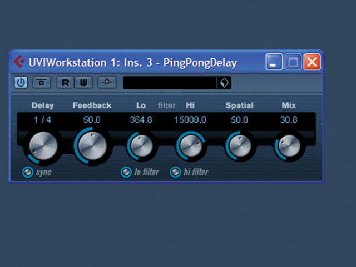This screenshot has width=356, height=267.
Task: Click the Hi filter frequency knob
Action: click(x=191, y=146)
